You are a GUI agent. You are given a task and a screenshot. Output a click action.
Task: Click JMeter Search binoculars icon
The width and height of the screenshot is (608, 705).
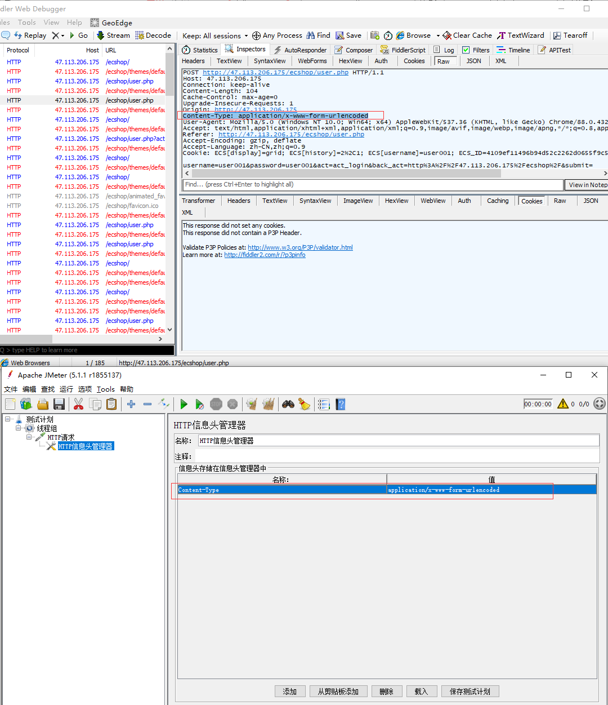(288, 404)
